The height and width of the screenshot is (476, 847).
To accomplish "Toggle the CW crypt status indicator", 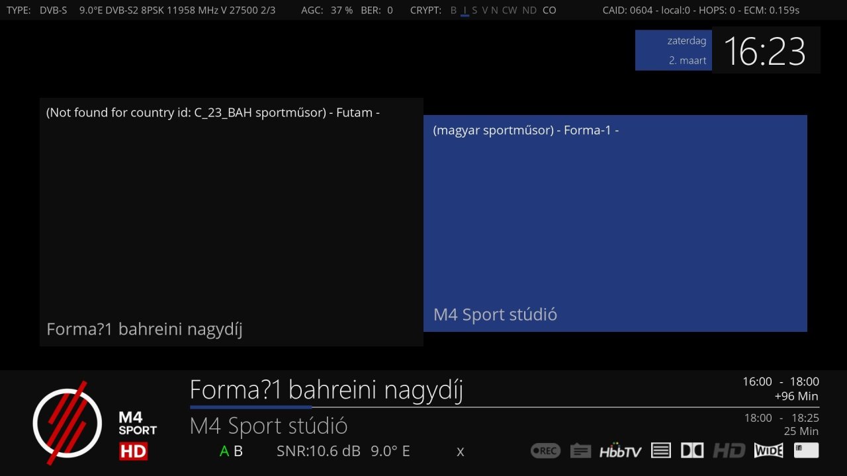I will click(510, 11).
